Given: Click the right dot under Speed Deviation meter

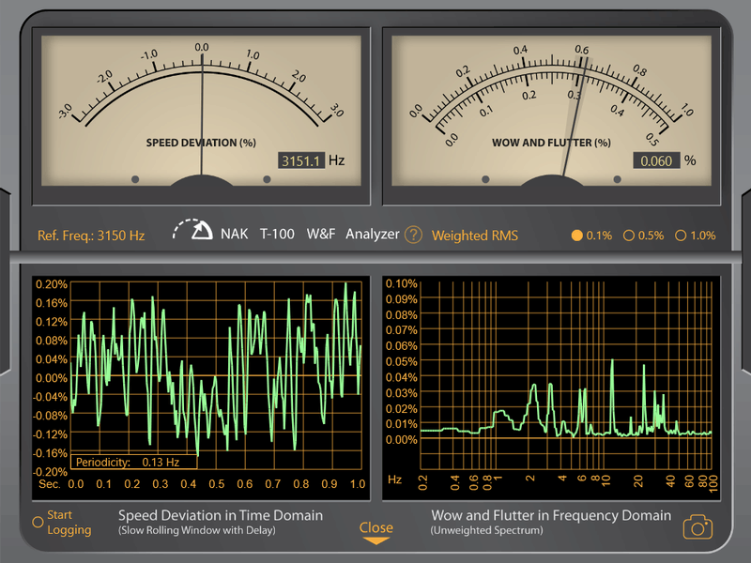Looking at the screenshot, I should [267, 178].
